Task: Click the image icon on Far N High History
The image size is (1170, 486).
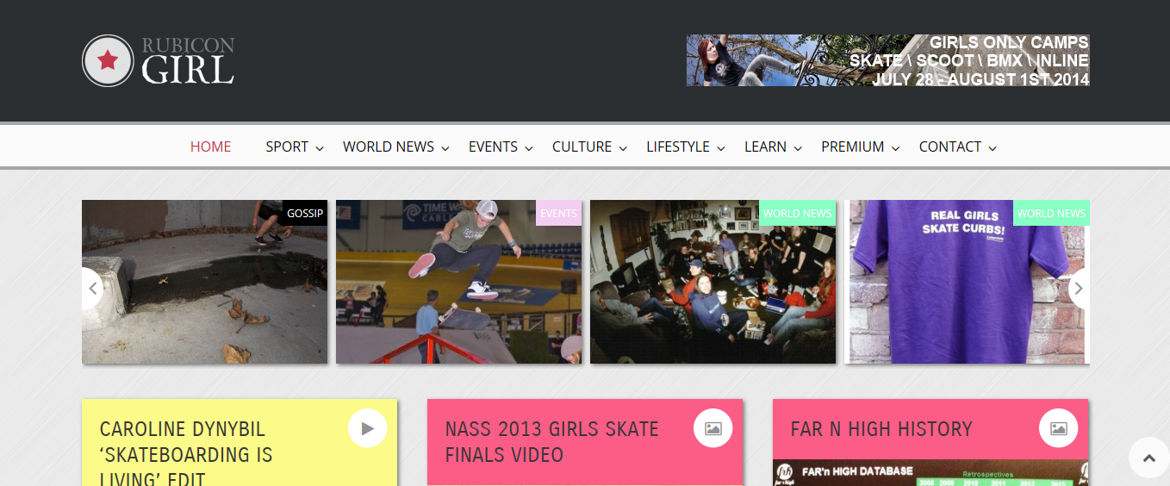Action: tap(1059, 428)
